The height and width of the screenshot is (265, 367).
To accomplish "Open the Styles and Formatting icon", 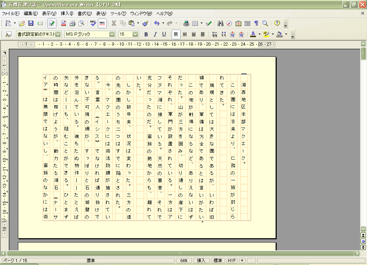I will tap(9, 34).
